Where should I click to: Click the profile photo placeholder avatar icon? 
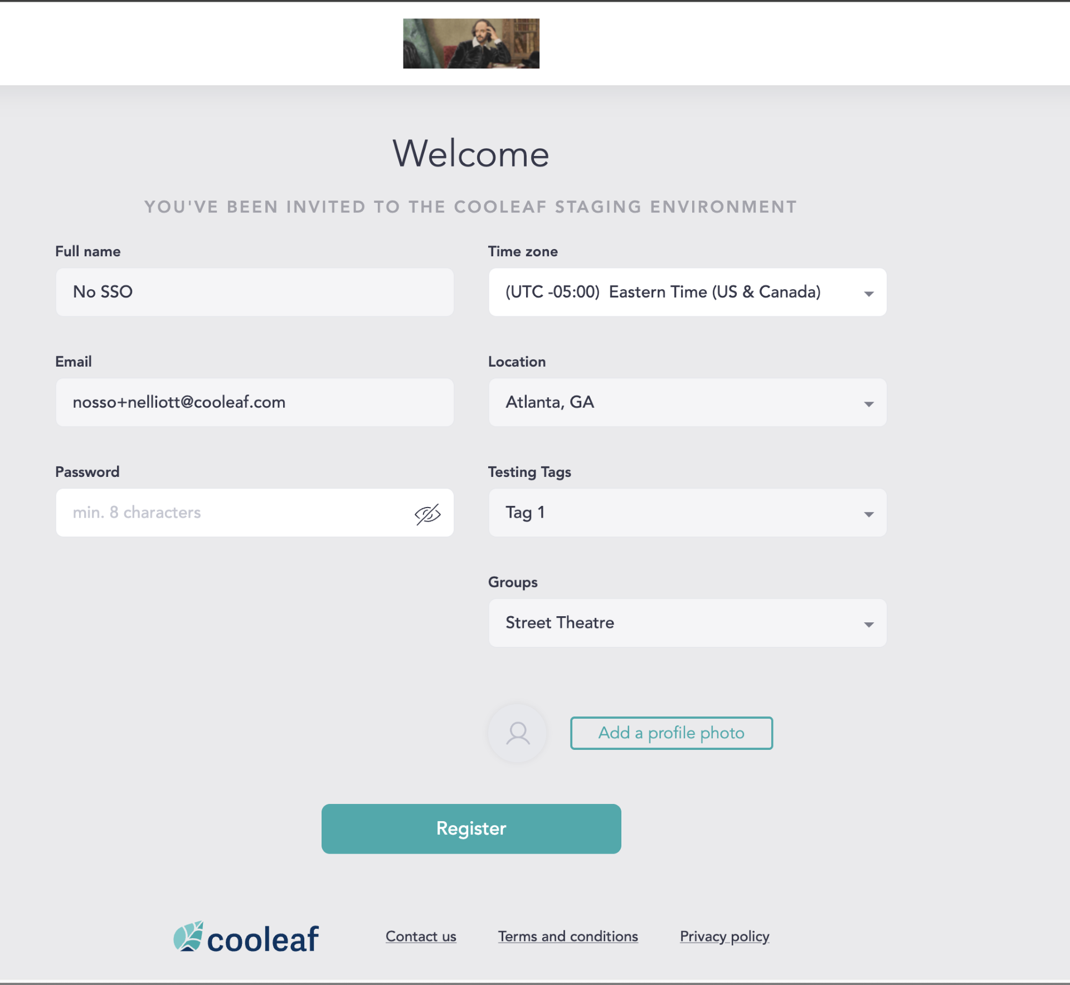point(517,733)
